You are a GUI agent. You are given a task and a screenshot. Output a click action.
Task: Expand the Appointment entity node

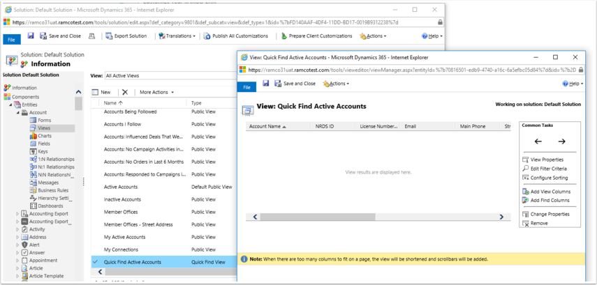pyautogui.click(x=17, y=261)
